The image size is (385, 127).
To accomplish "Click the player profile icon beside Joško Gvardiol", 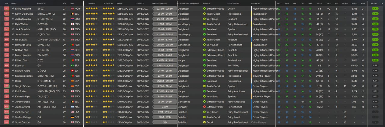I will 13,19.
